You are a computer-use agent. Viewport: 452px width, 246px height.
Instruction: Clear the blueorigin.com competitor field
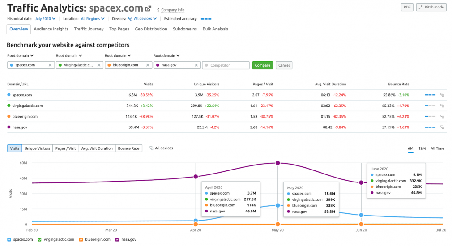pos(148,65)
